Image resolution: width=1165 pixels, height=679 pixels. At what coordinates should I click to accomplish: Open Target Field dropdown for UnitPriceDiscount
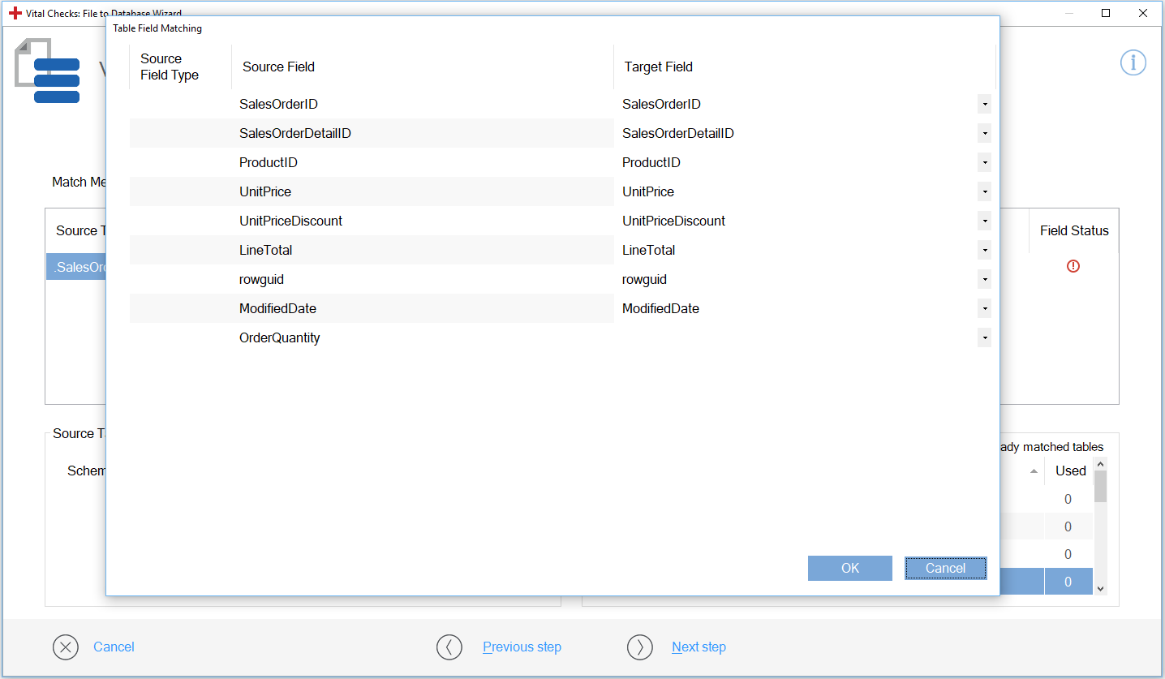[x=984, y=221]
